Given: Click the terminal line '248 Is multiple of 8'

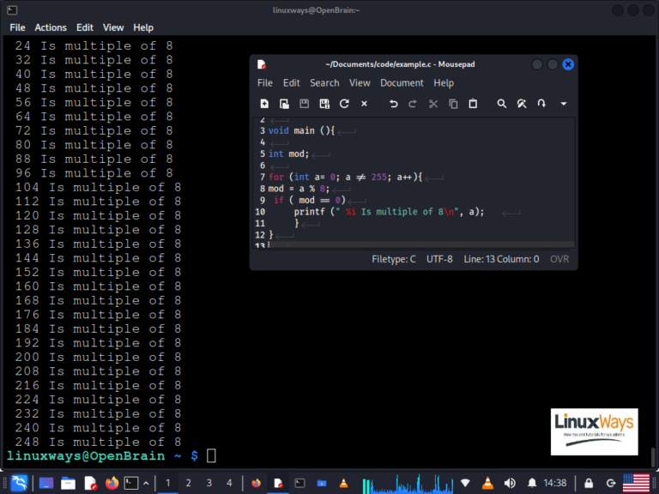Looking at the screenshot, I should pos(99,442).
